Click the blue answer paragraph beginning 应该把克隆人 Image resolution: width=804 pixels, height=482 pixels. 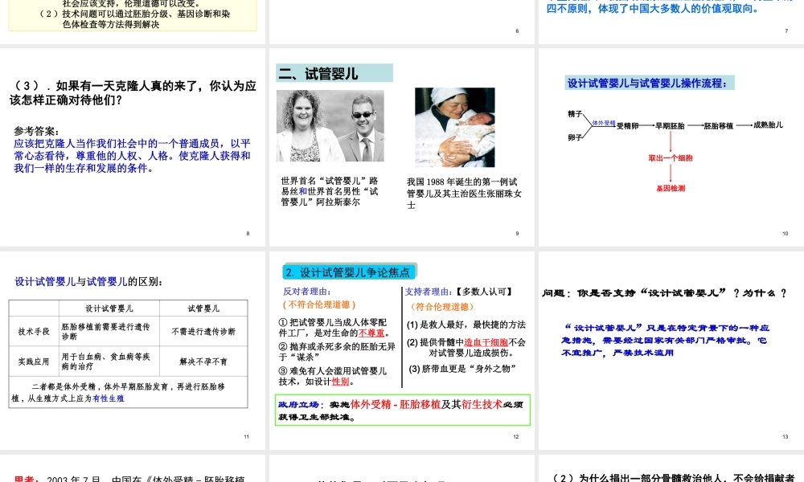[132, 156]
